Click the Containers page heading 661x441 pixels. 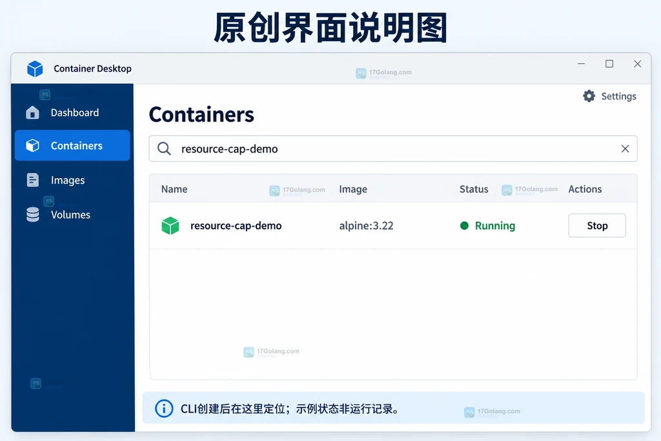point(201,115)
